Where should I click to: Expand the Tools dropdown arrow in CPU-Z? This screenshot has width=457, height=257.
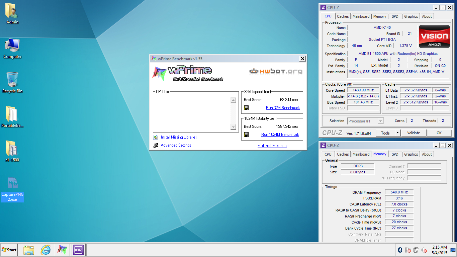(x=397, y=133)
